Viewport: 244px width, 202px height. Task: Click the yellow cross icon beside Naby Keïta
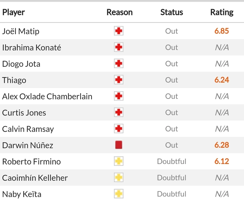coord(119,194)
